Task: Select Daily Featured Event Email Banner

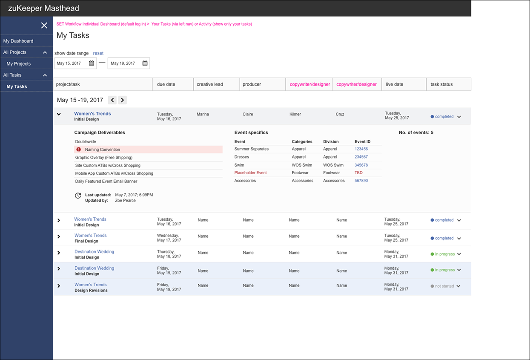Action: (x=106, y=181)
